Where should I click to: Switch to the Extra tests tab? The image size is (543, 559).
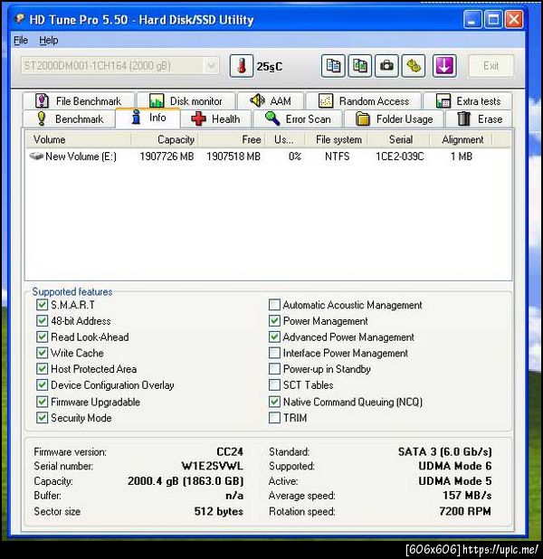(x=468, y=101)
